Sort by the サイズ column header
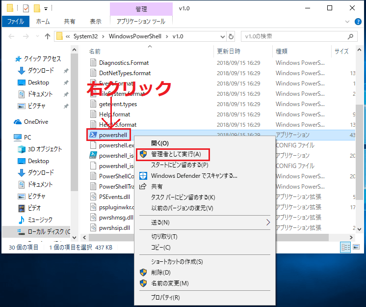This screenshot has width=366, height=307. point(342,52)
